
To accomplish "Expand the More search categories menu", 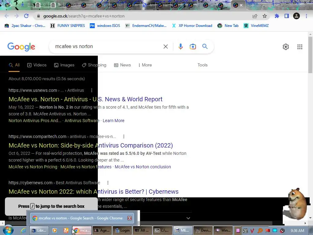I will pos(145,65).
